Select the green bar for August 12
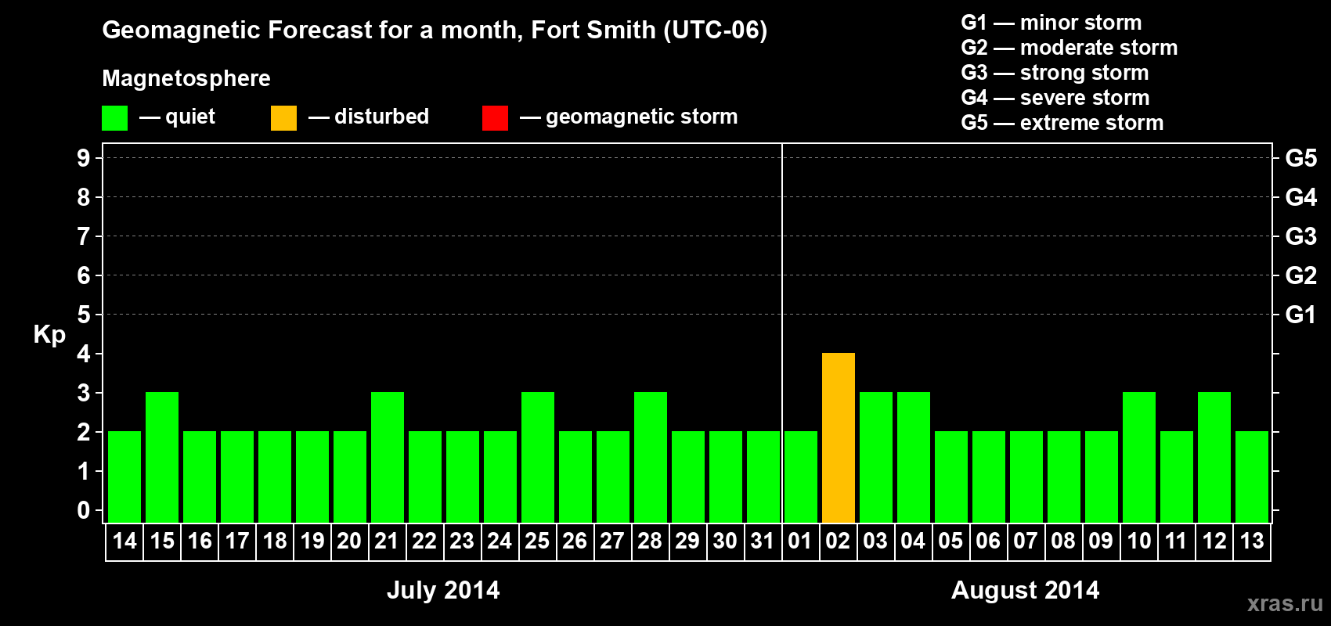The image size is (1331, 626). [x=1214, y=457]
